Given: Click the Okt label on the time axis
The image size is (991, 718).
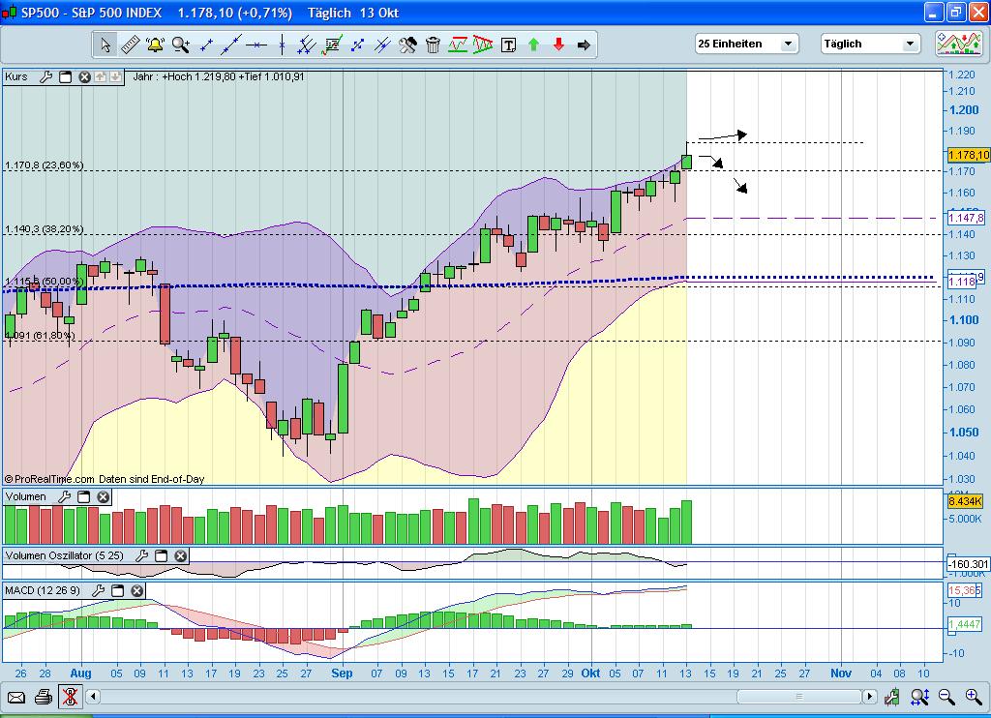Looking at the screenshot, I should tap(591, 673).
